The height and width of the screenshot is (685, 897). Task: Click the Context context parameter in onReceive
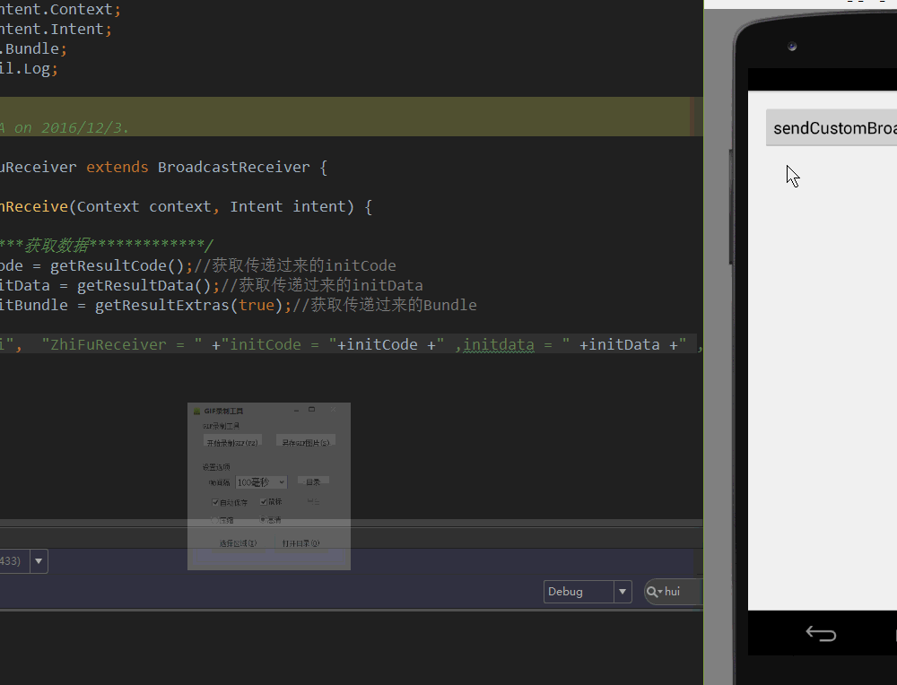(144, 207)
